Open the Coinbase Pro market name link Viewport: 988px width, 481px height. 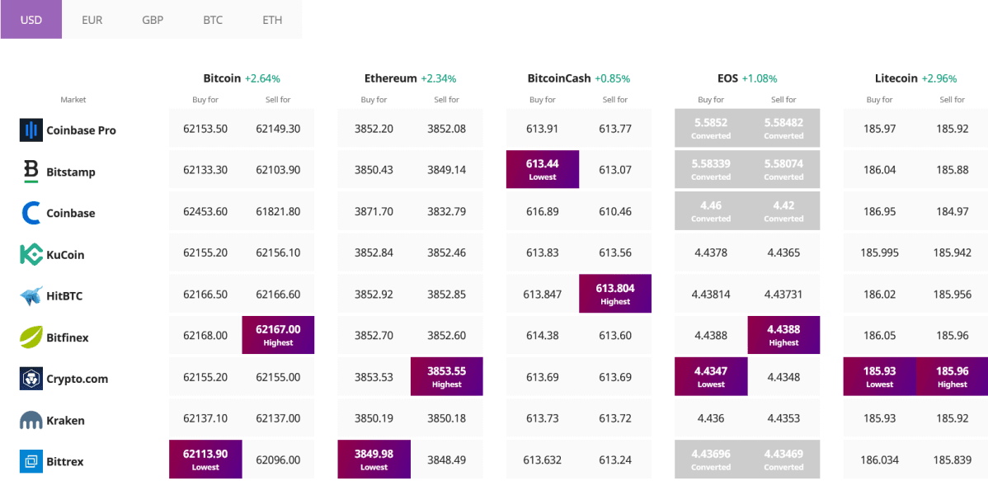(82, 130)
